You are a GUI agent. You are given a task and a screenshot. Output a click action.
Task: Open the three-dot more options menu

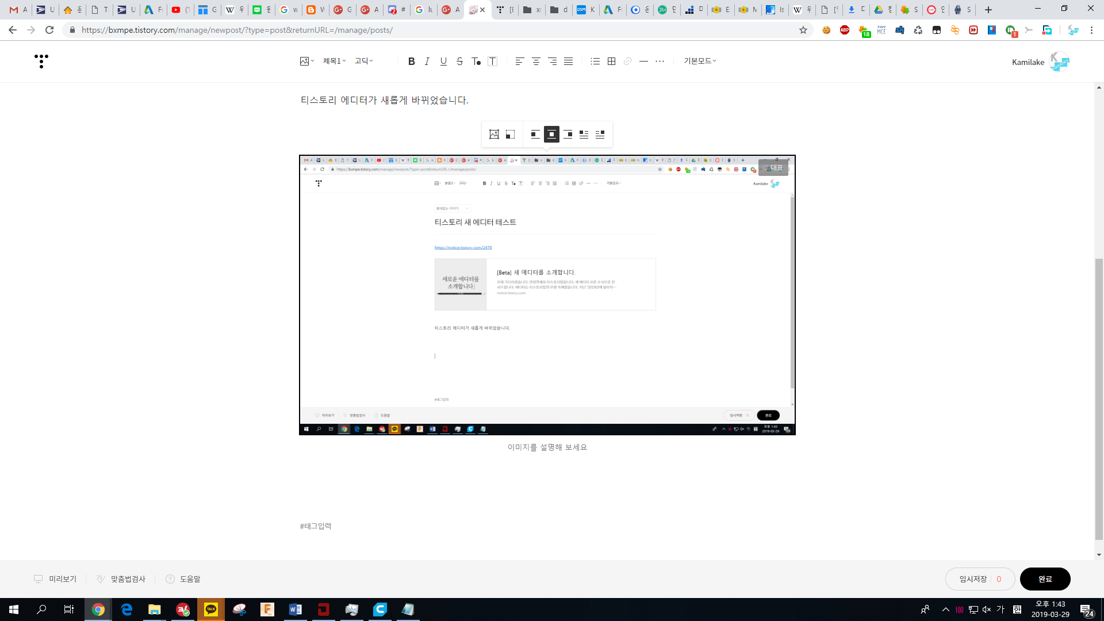tap(660, 62)
